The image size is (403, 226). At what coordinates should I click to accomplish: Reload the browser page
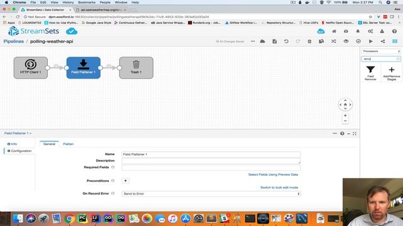[x=18, y=17]
